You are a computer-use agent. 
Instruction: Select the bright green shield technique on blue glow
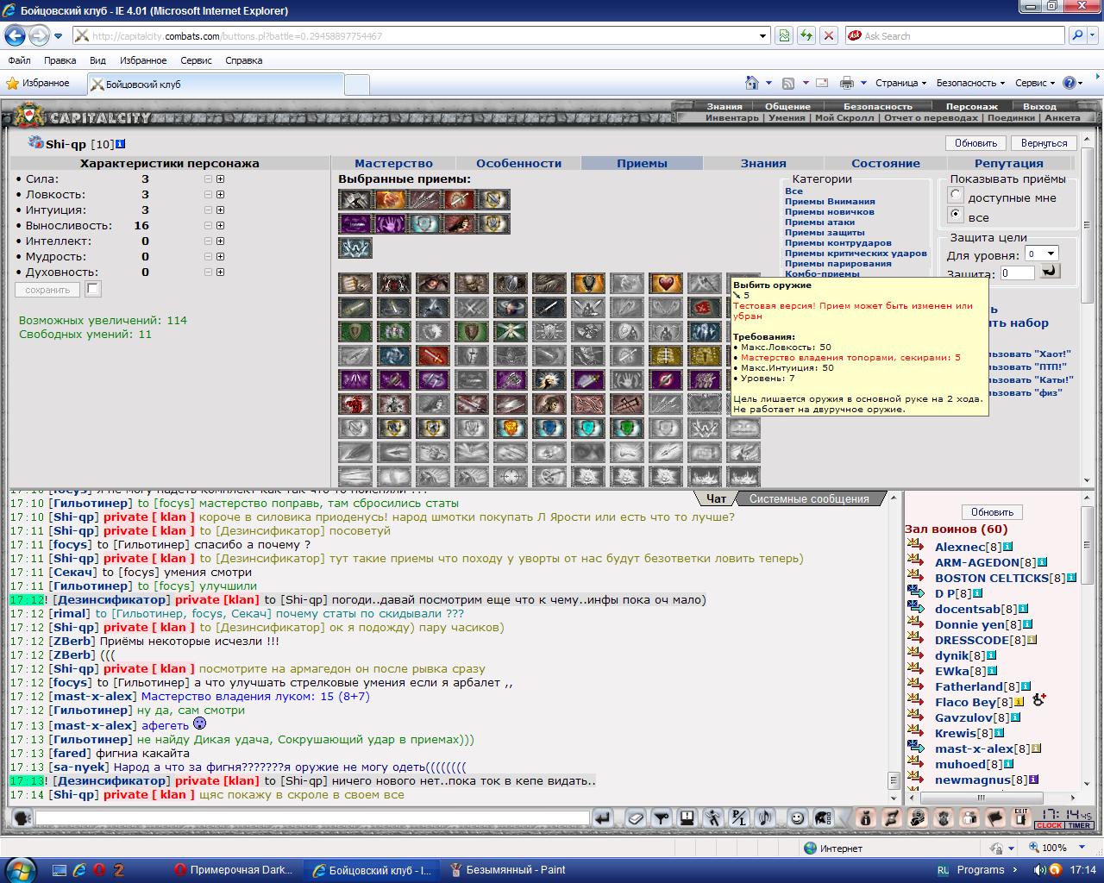click(627, 428)
